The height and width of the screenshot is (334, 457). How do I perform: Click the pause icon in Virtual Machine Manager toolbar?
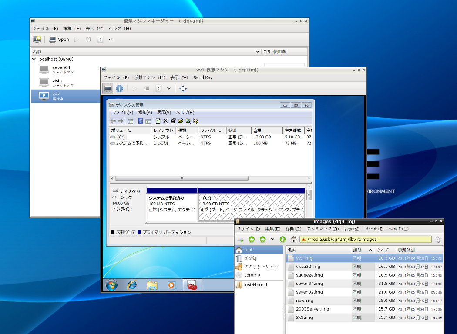pos(88,39)
